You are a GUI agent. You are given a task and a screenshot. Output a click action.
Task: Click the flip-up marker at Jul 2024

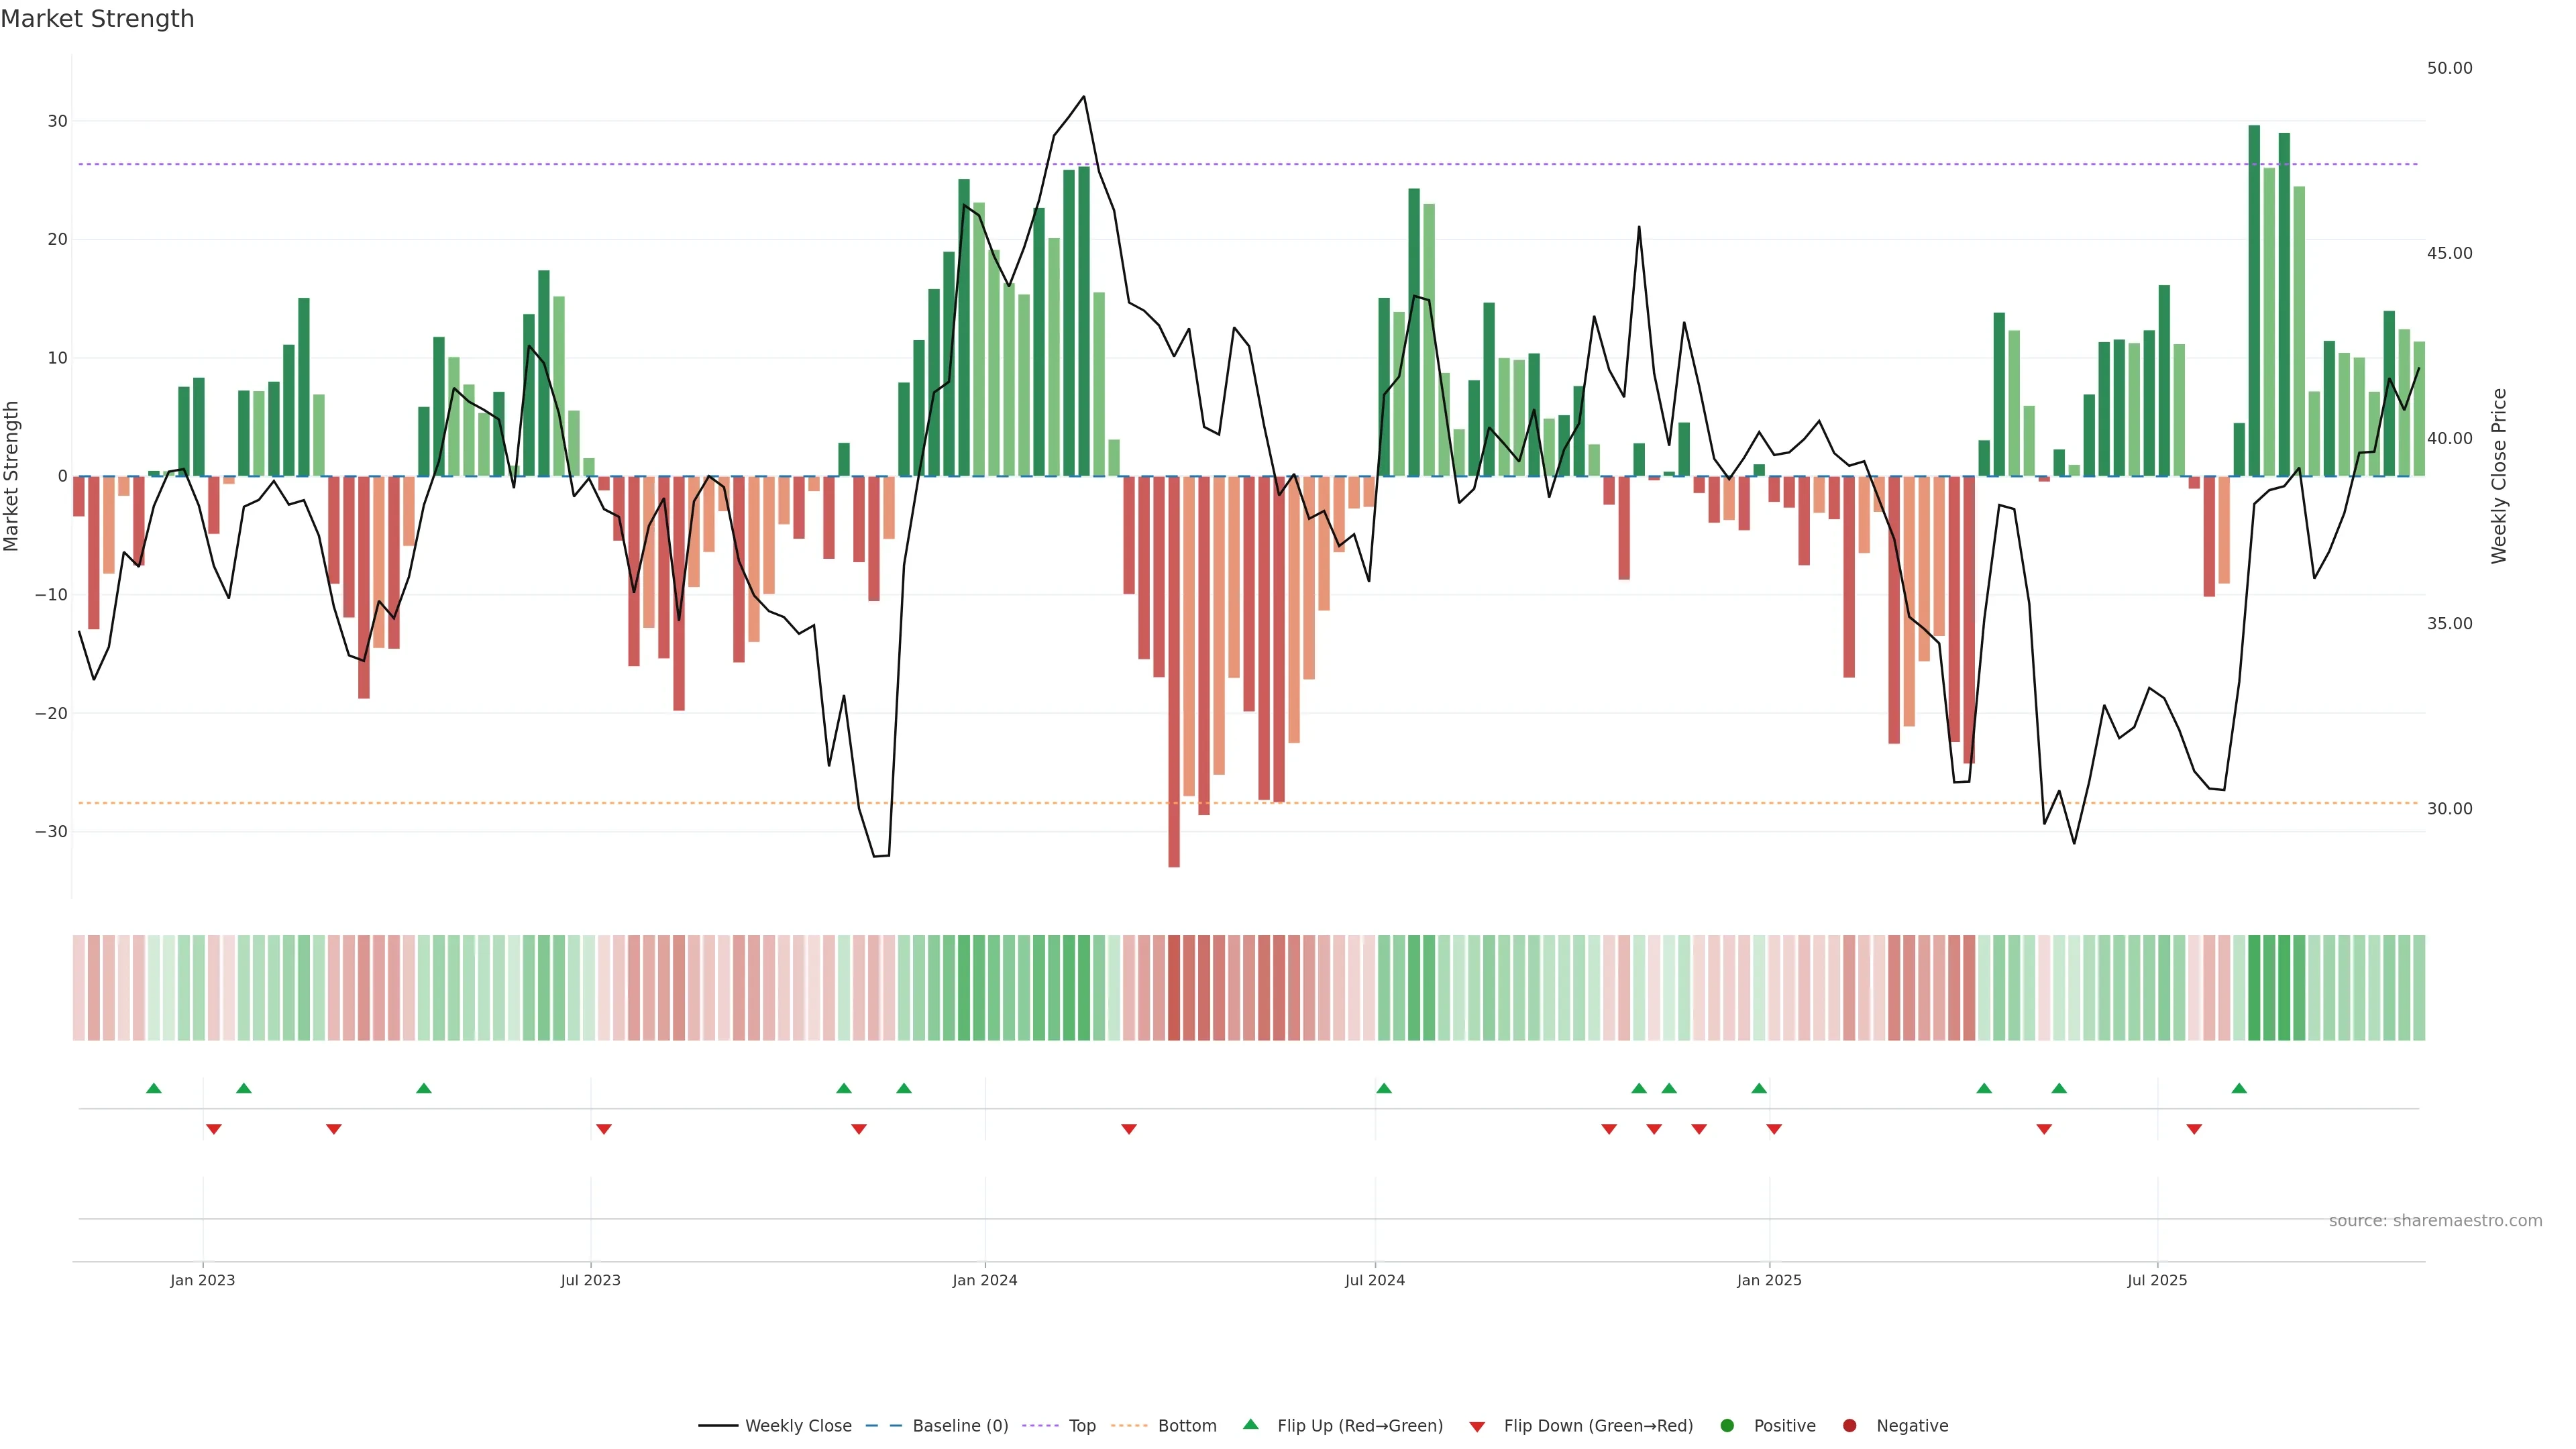coord(1384,1088)
